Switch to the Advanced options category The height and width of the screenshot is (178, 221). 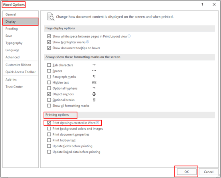(x=12, y=57)
